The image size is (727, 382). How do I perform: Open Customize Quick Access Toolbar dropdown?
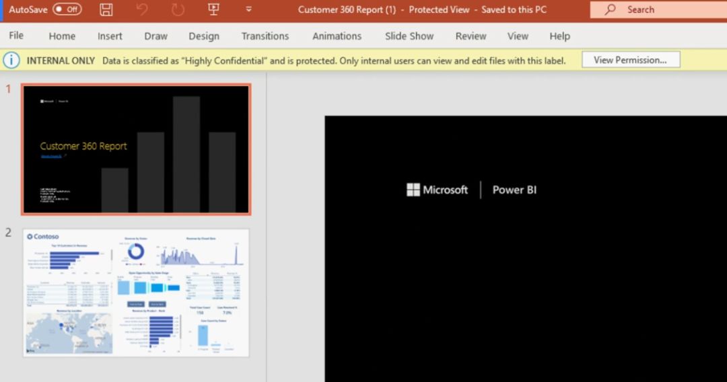[x=248, y=9]
